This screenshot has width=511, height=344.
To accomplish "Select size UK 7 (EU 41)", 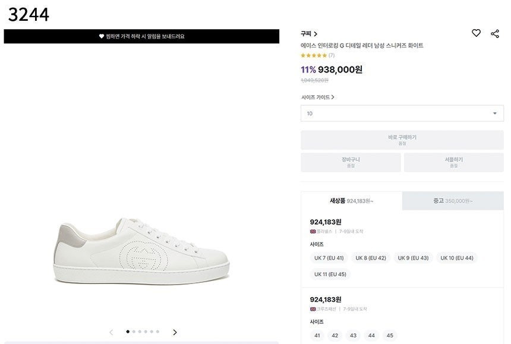I will point(329,258).
